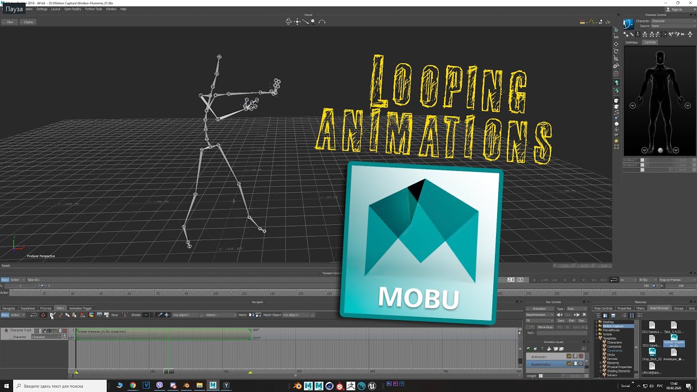
Task: Select the viewer roll camera tool
Action: tap(322, 22)
